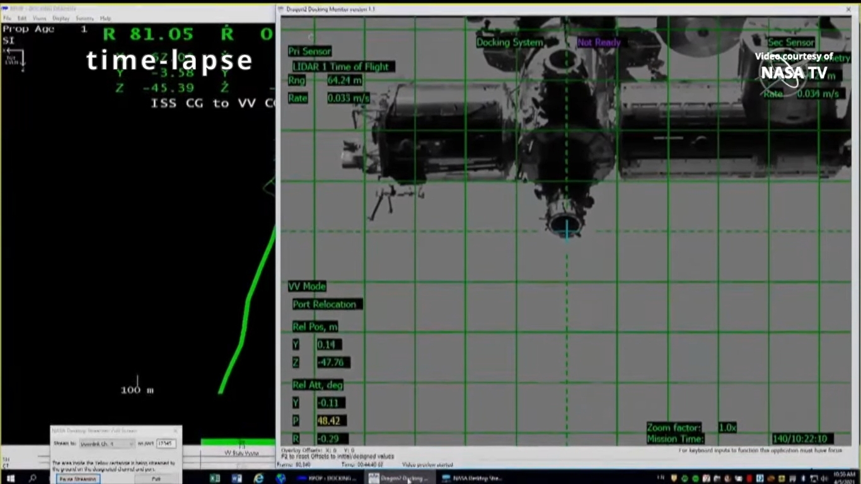Image resolution: width=861 pixels, height=484 pixels.
Task: Expand the 'Stream to' channel dropdown
Action: [107, 444]
